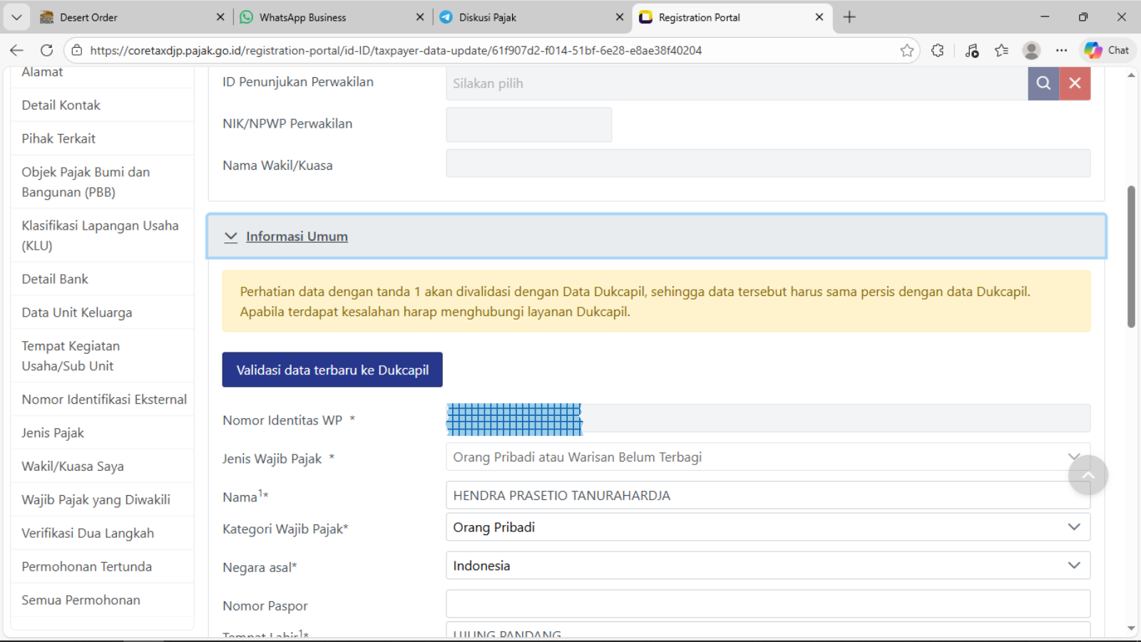This screenshot has width=1141, height=642.
Task: Open Semua Permohonan in the sidebar
Action: (81, 600)
